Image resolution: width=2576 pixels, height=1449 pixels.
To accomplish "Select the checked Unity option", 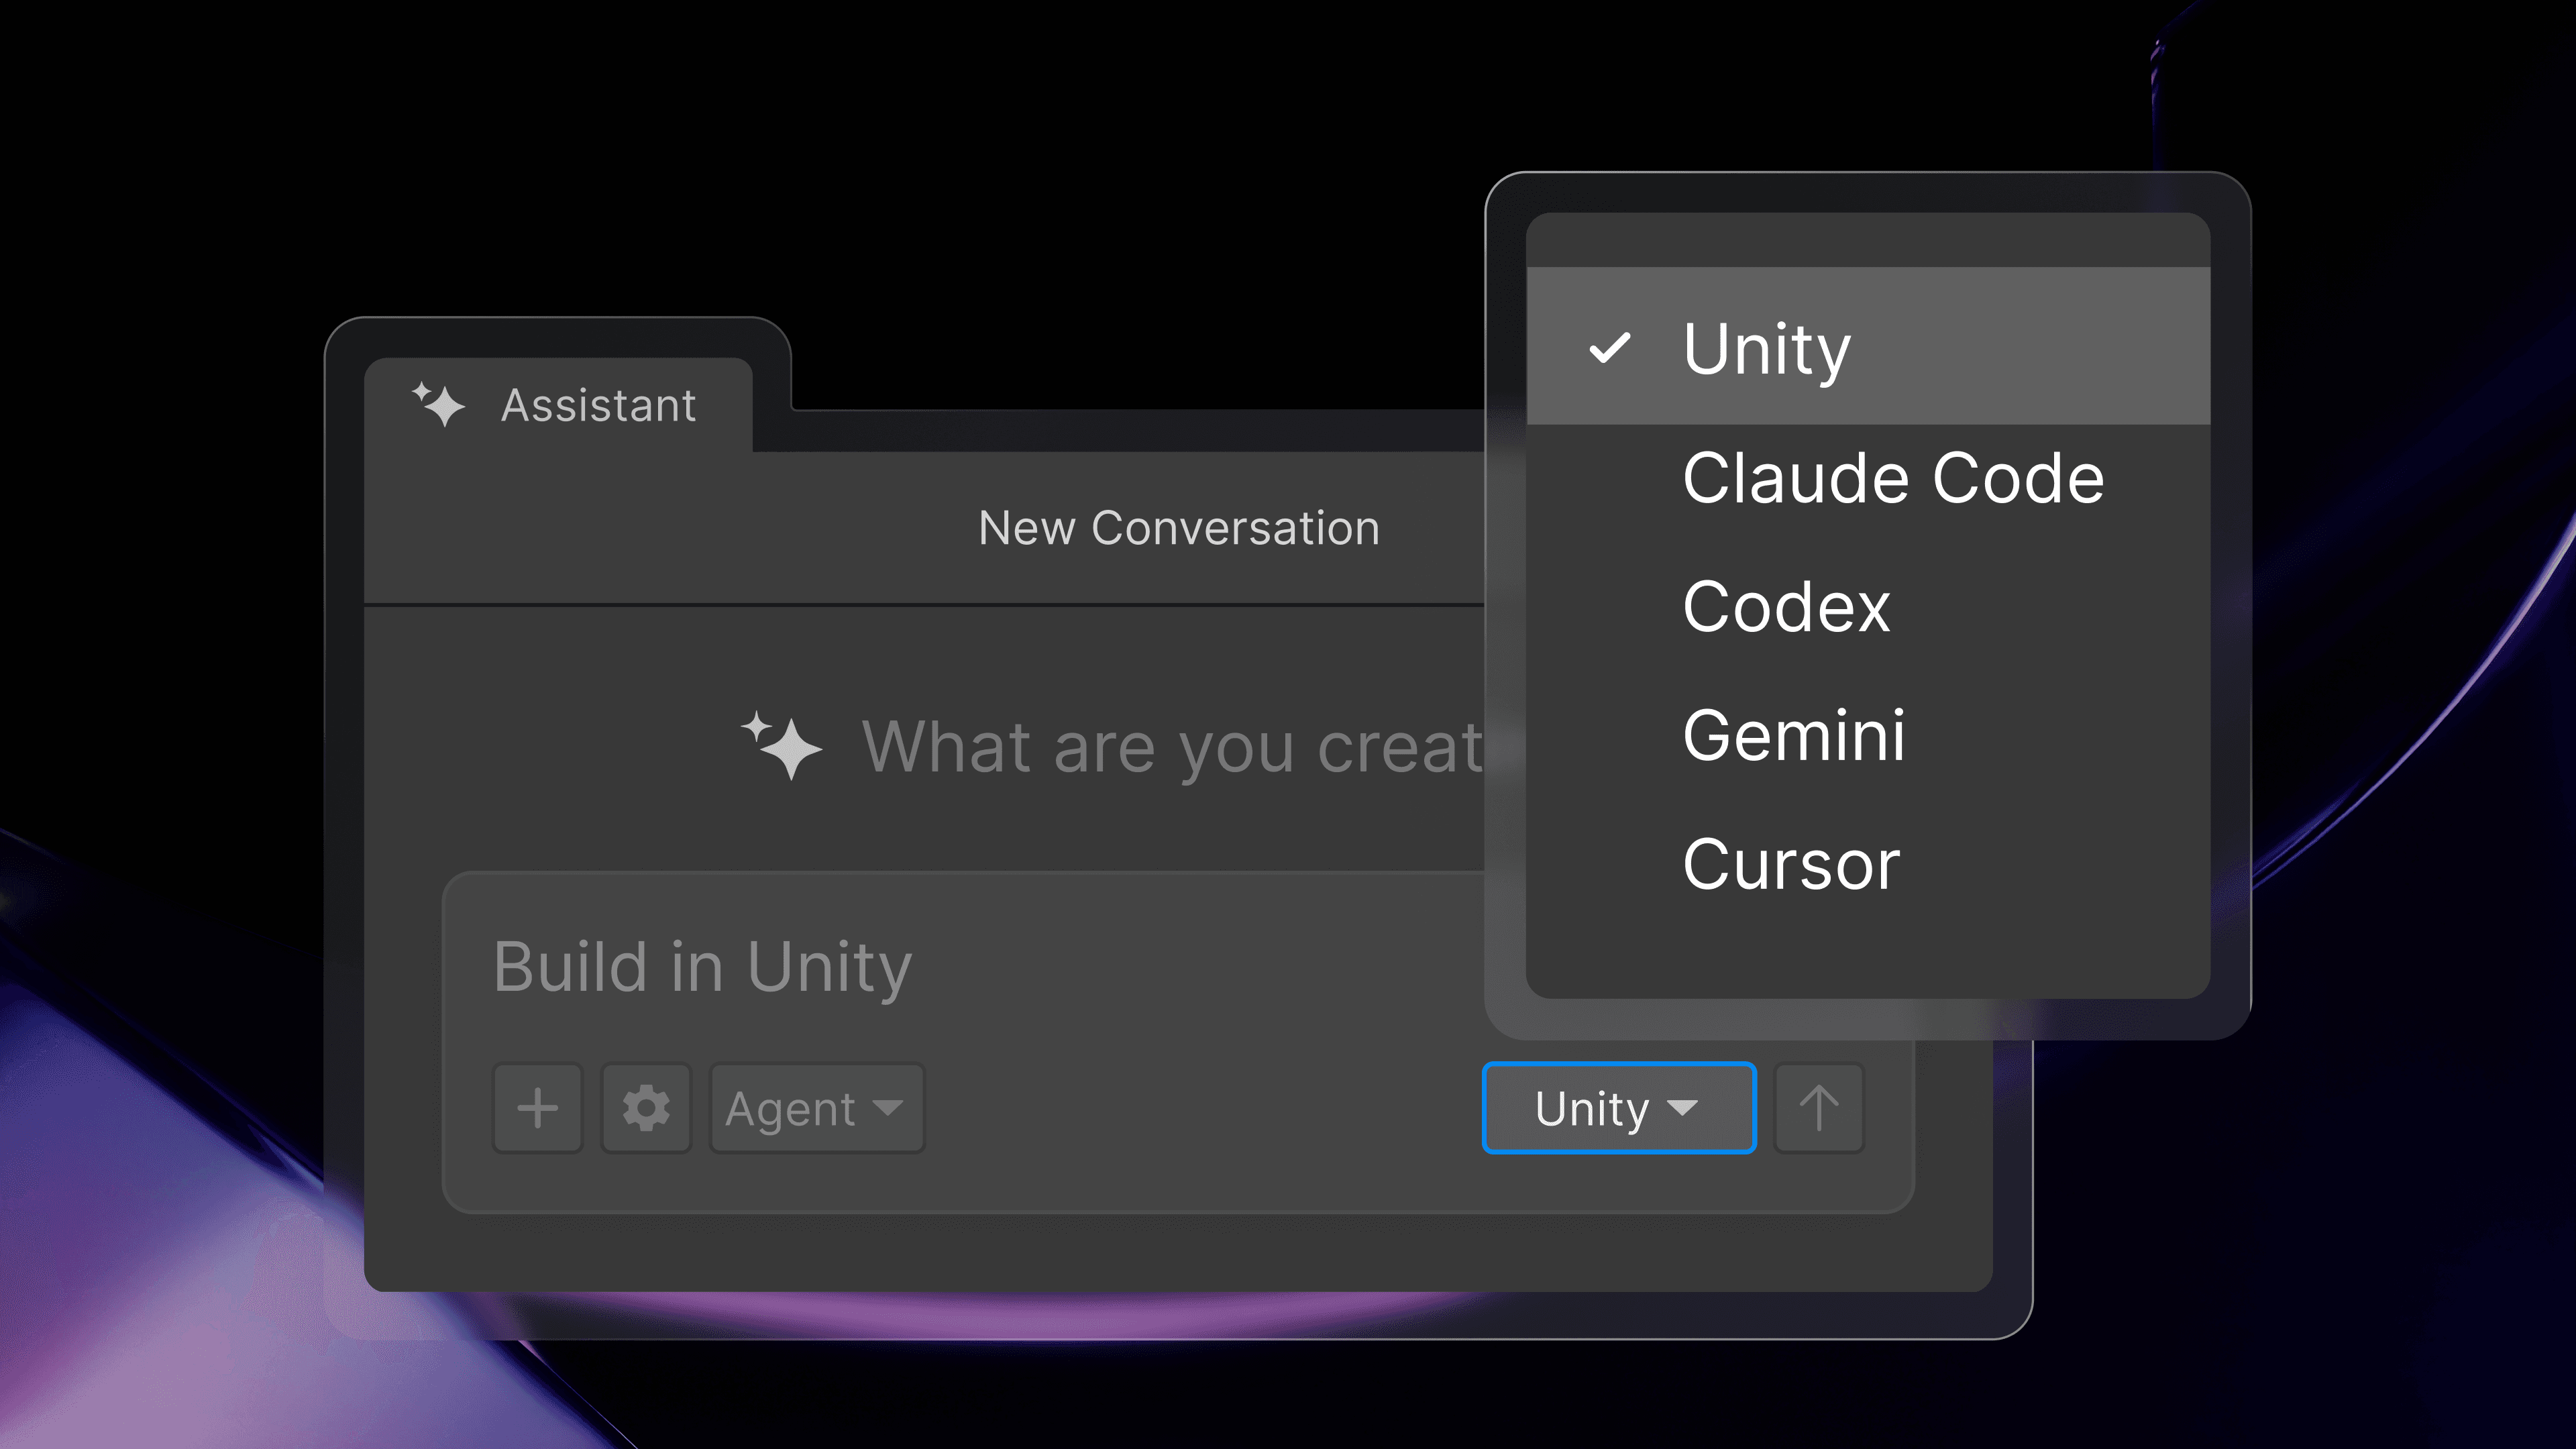I will [x=1868, y=346].
